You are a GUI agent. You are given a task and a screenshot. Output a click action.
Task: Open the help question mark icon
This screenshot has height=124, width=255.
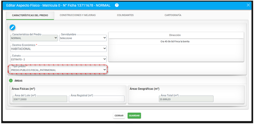coord(117,5)
